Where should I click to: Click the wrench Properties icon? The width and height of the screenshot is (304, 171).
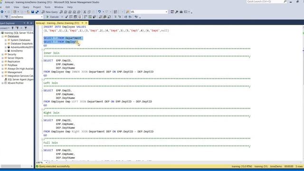tap(177, 12)
